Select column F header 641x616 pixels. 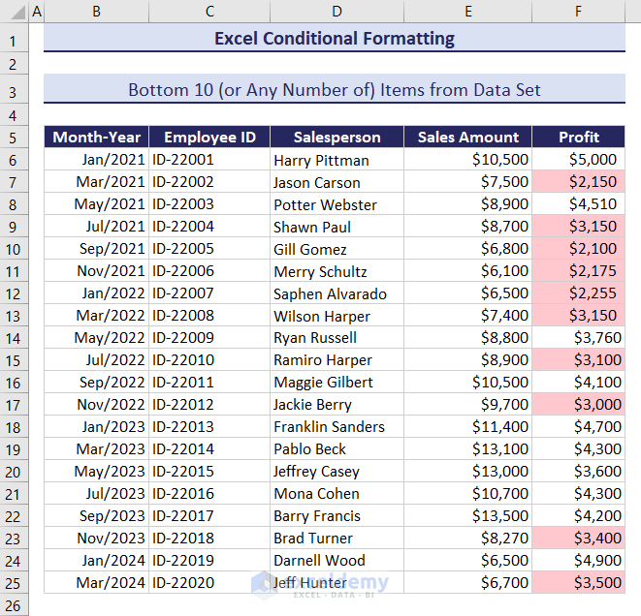click(x=578, y=12)
